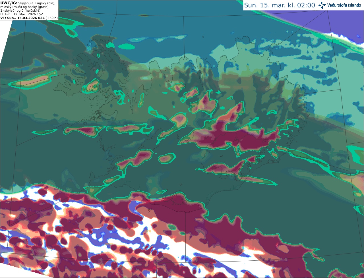Click the '(+59 h)' forecast offset text

[x=51, y=18]
